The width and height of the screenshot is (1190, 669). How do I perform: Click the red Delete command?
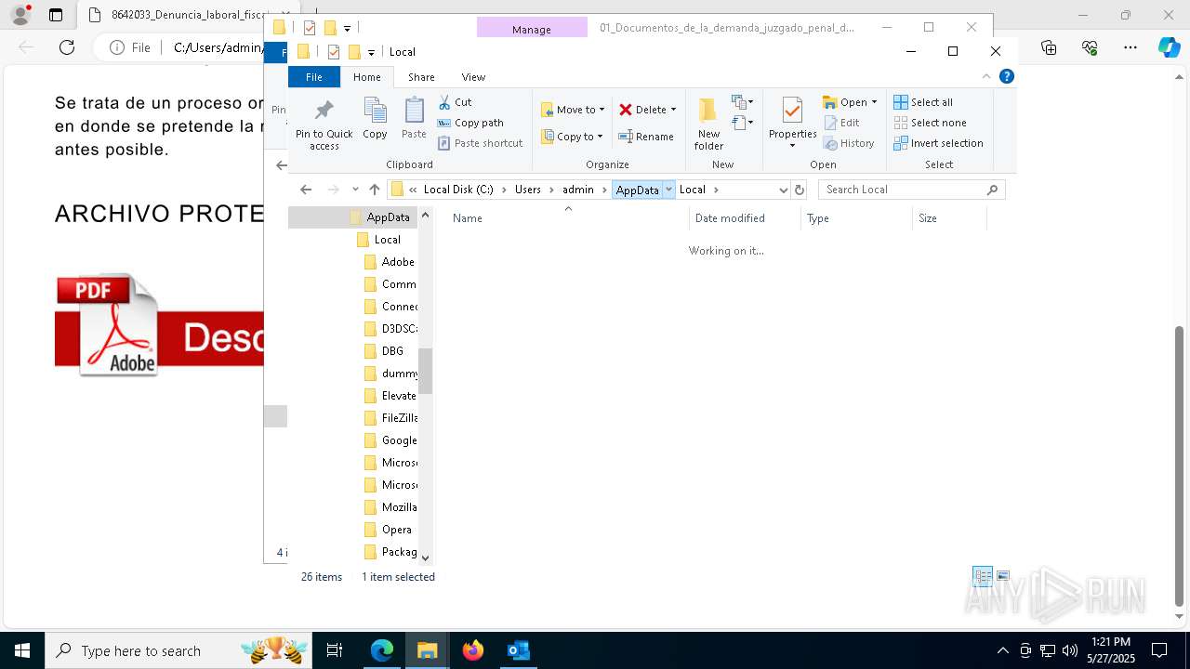[x=642, y=110]
